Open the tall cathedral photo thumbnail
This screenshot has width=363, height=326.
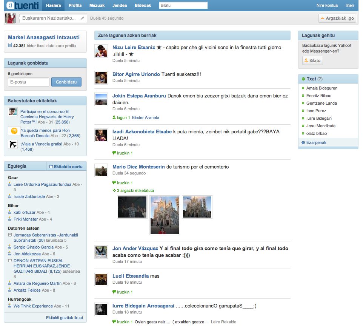[165, 215]
